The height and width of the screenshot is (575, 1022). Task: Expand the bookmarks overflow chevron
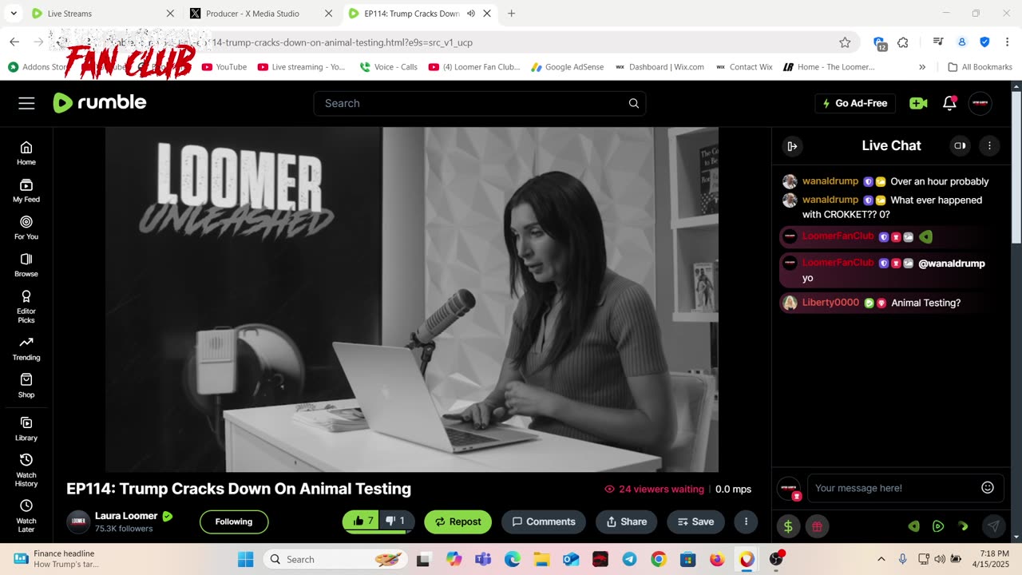922,67
